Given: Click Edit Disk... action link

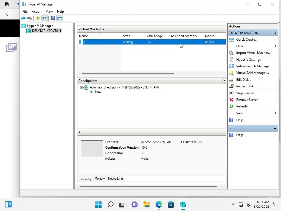Looking at the screenshot, I should tap(244, 80).
